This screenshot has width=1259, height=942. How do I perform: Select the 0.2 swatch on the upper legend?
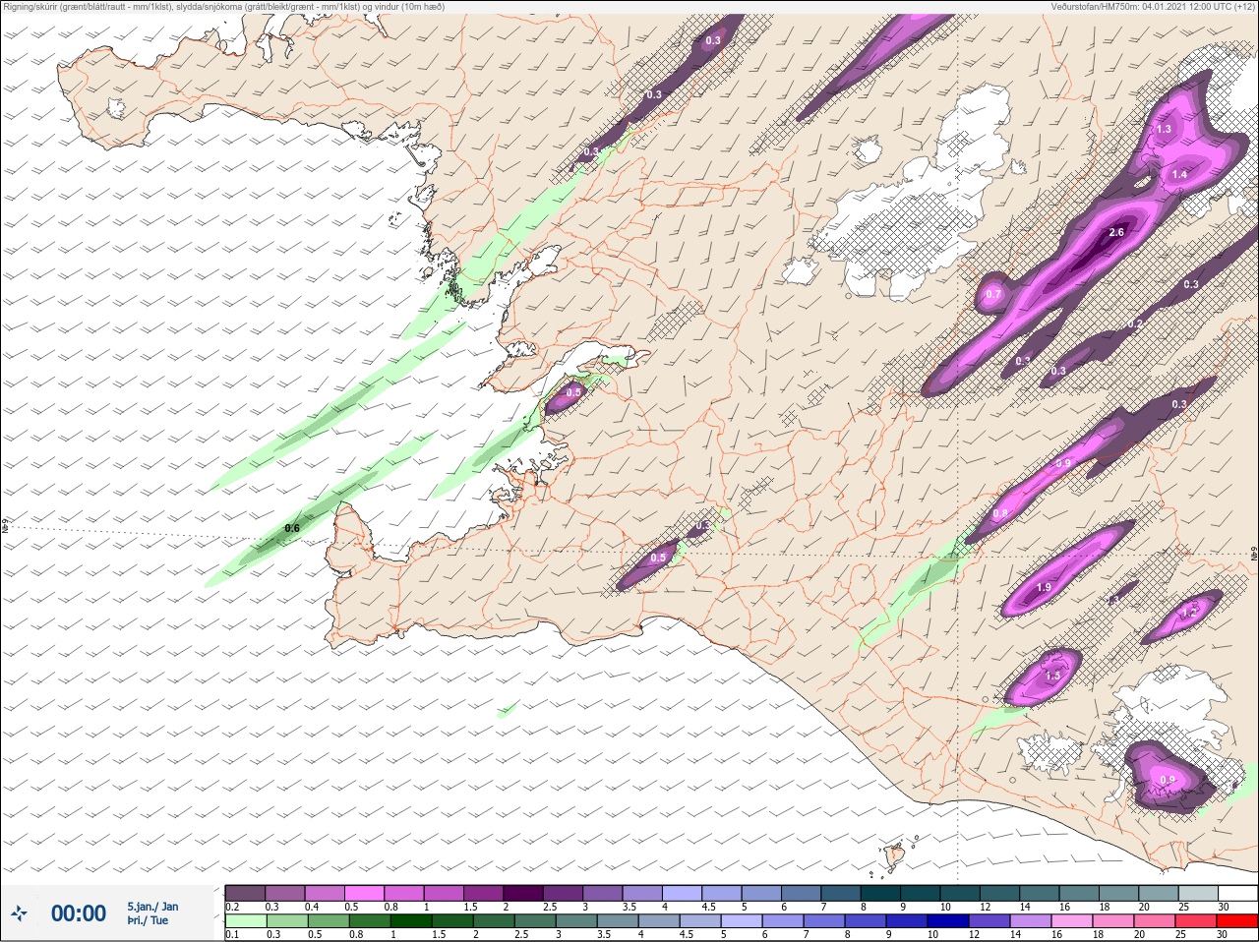tap(245, 892)
